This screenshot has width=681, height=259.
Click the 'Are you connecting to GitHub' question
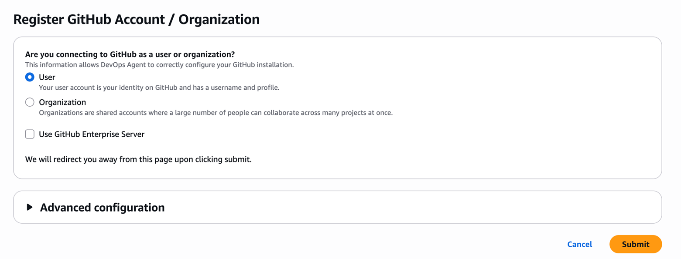tap(130, 54)
